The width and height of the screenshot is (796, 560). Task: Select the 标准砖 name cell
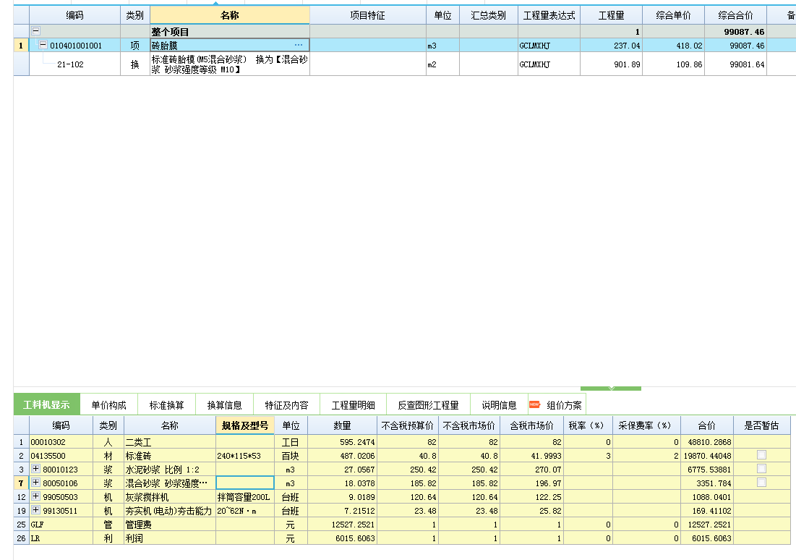(170, 455)
